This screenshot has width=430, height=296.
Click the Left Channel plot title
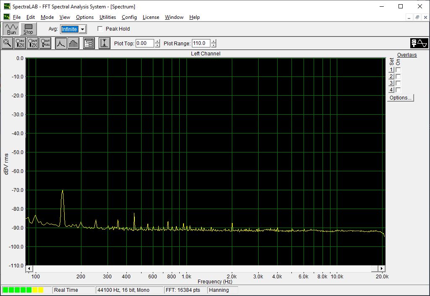pyautogui.click(x=206, y=54)
